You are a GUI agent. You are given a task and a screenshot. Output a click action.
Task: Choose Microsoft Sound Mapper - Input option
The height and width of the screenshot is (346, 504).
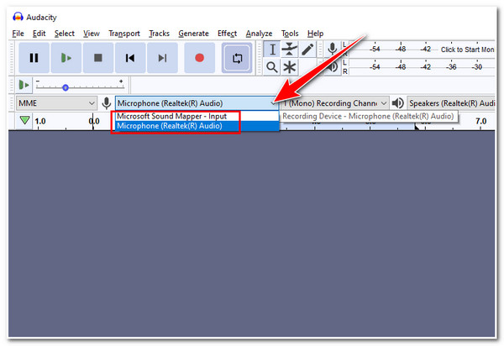(197, 116)
